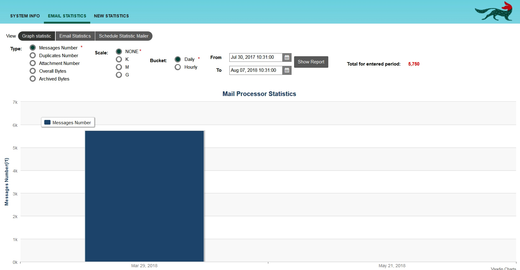Screen dimensions: 520x270
Task: Switch to the Email Statistics top tab
Action: [x=67, y=16]
